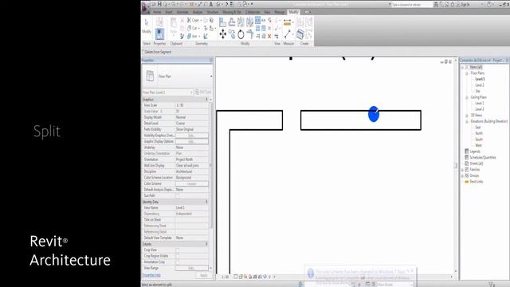The width and height of the screenshot is (510, 287).
Task: Click the View Scale value field
Action: [191, 105]
